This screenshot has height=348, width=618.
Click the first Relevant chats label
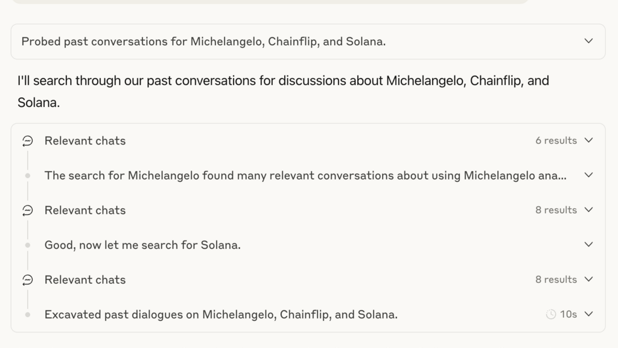84,141
